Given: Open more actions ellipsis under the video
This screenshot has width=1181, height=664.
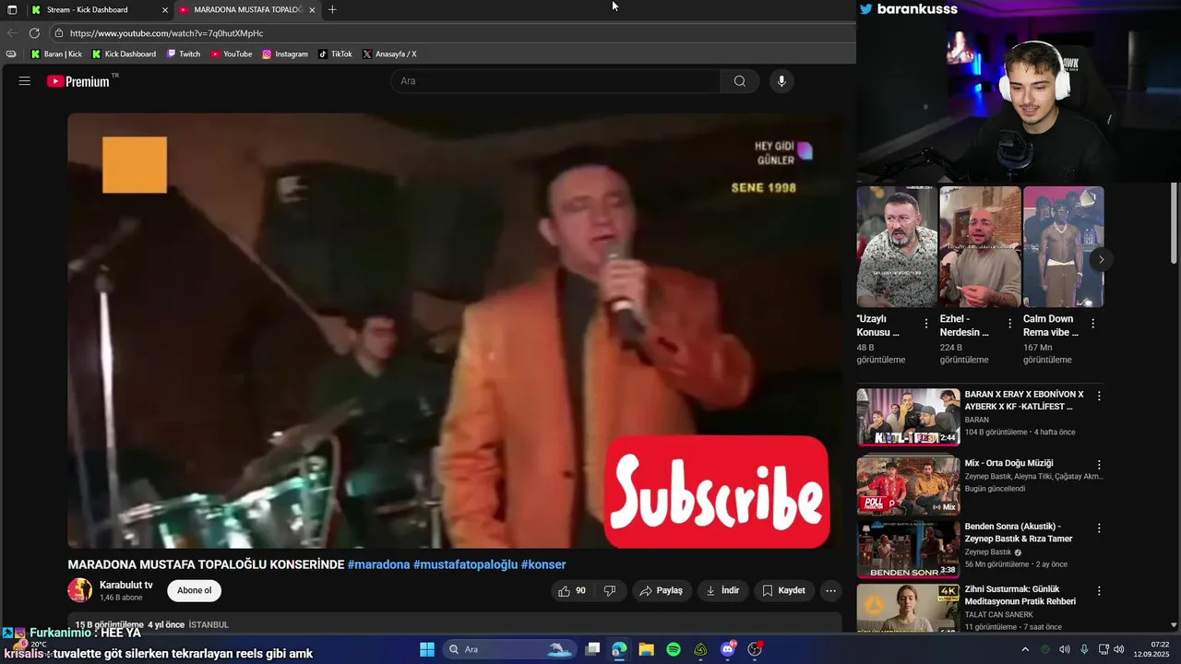Looking at the screenshot, I should click(830, 590).
